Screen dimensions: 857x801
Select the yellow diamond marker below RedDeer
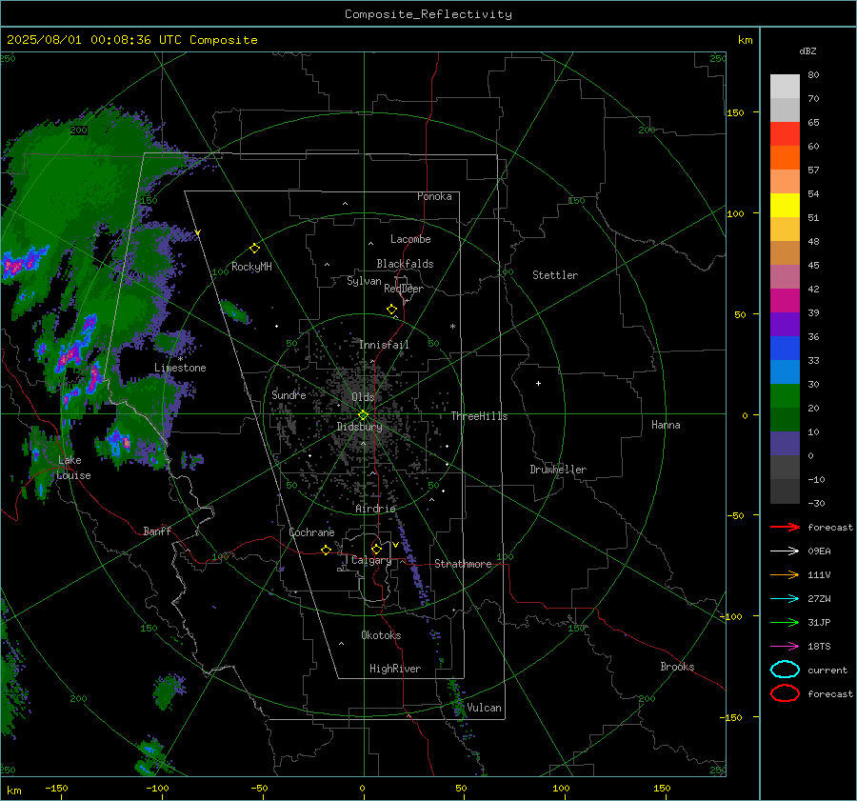point(392,310)
